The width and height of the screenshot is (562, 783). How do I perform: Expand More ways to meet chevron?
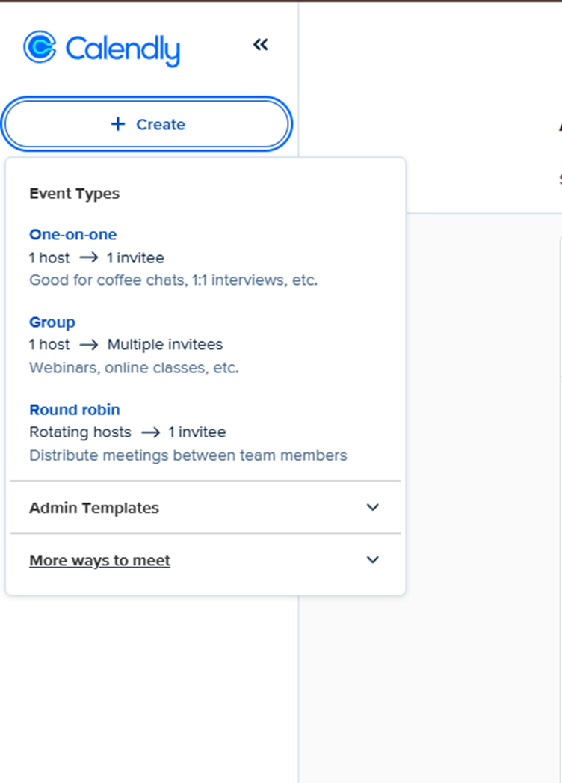pos(373,559)
